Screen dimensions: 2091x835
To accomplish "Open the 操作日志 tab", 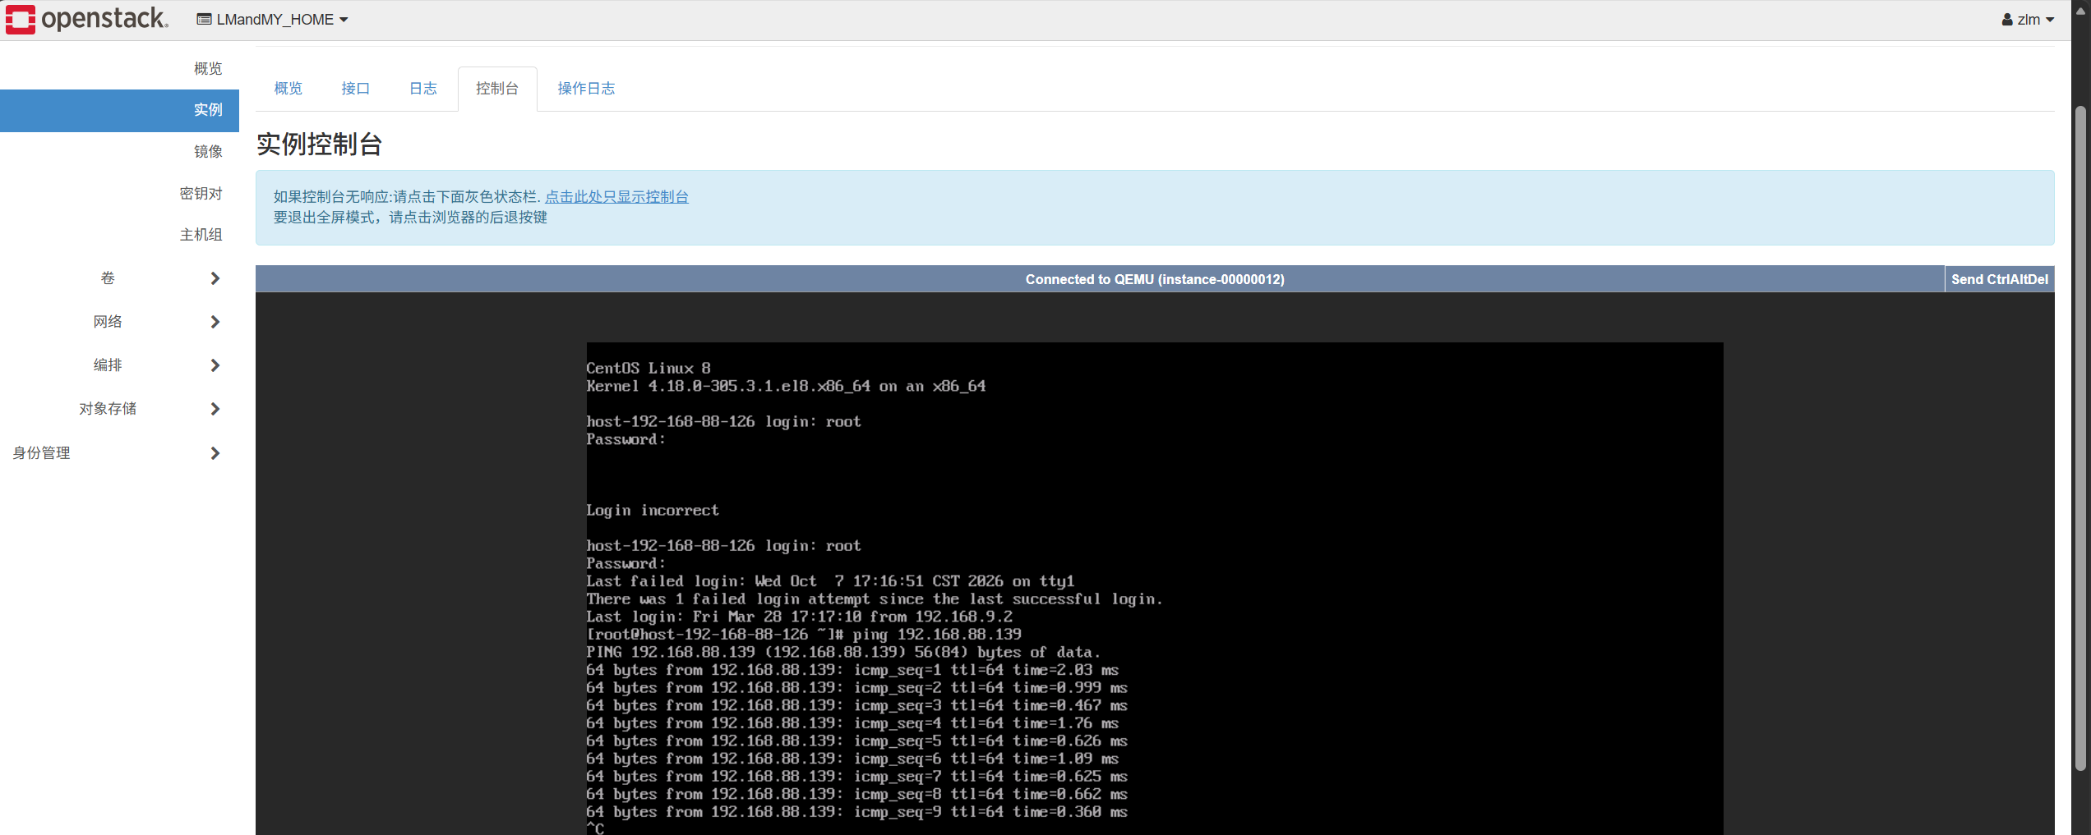I will (x=586, y=89).
